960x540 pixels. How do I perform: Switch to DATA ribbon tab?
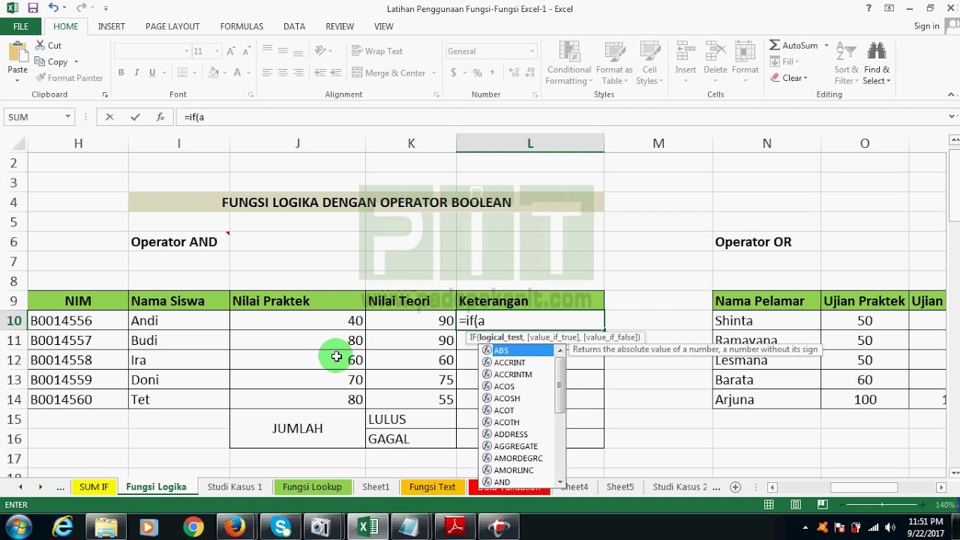click(294, 26)
